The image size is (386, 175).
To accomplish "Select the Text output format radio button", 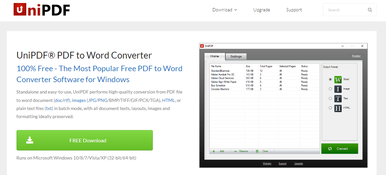I will pos(330,98).
